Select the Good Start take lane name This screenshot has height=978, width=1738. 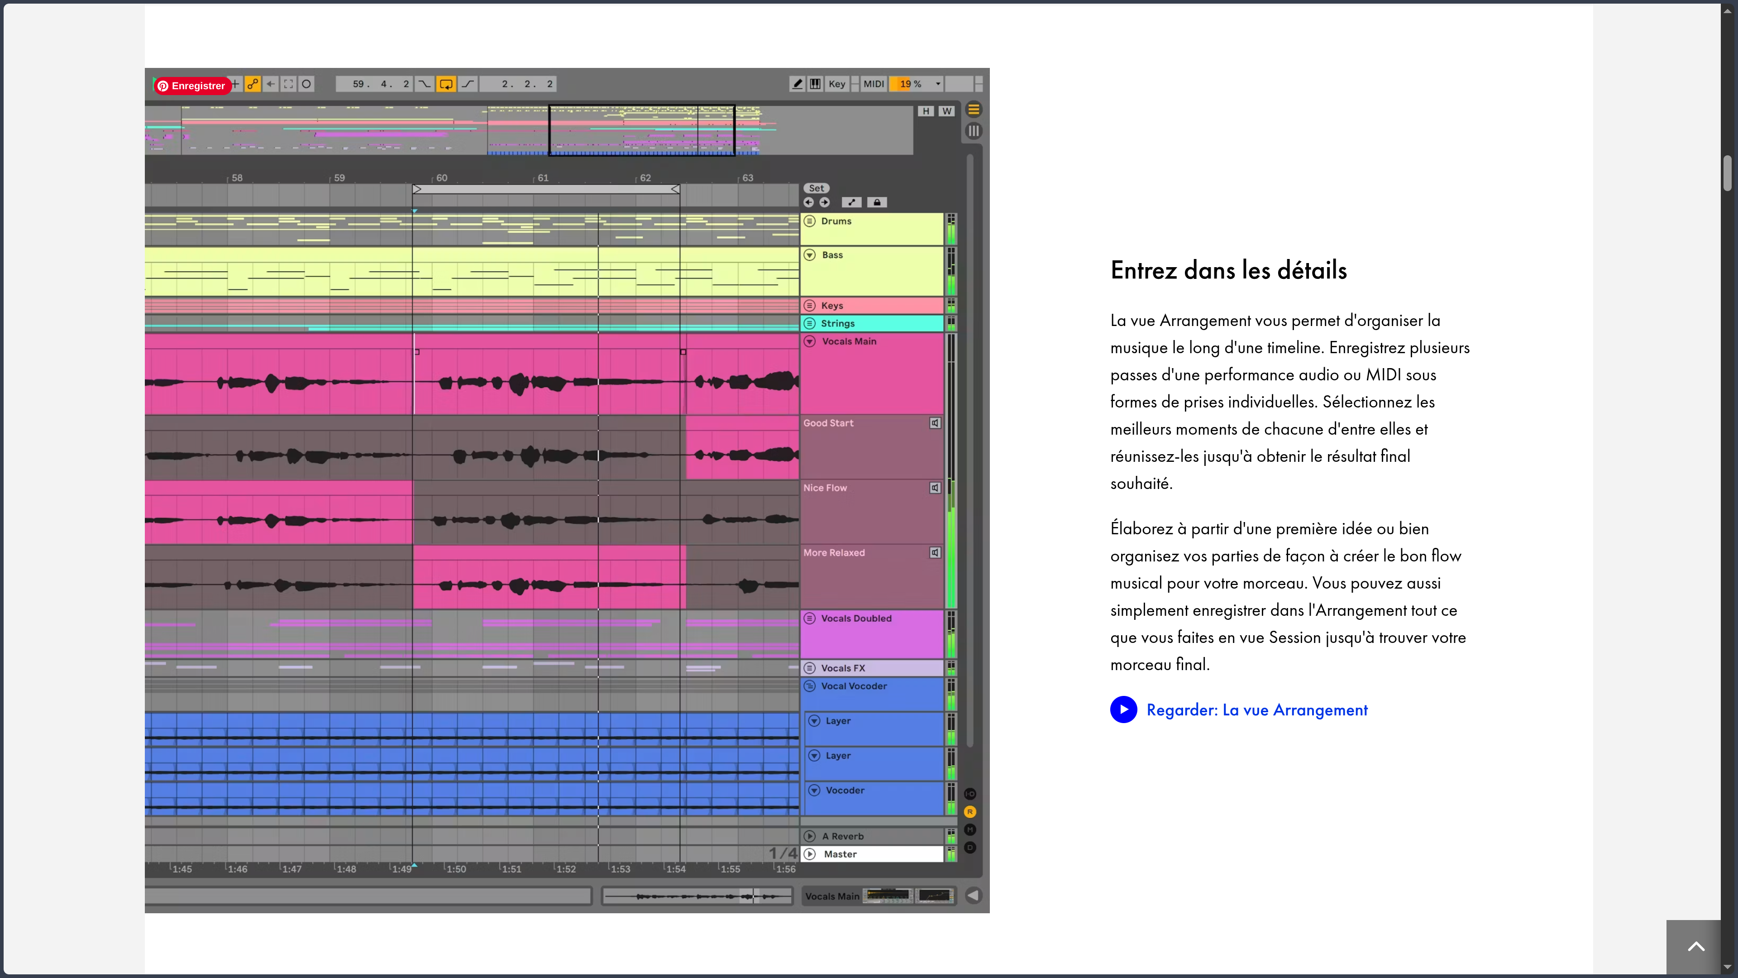(829, 423)
